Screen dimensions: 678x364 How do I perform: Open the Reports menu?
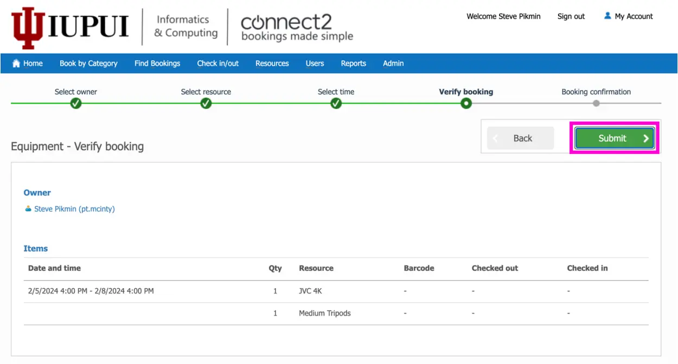pos(354,63)
